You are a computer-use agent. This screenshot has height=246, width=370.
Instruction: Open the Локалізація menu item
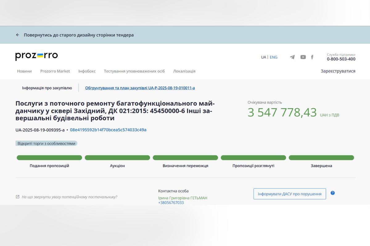(x=184, y=71)
